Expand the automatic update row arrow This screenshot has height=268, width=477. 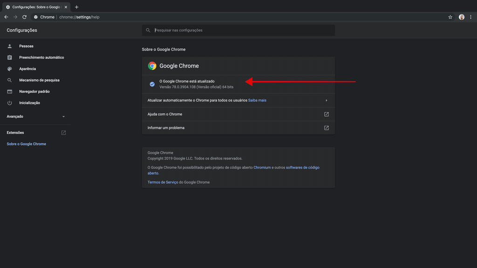[327, 100]
